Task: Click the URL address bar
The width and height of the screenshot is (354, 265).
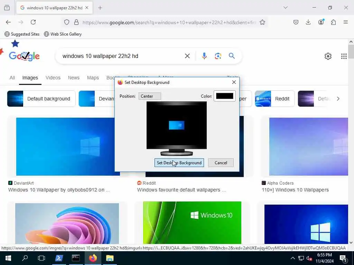Action: point(169,22)
